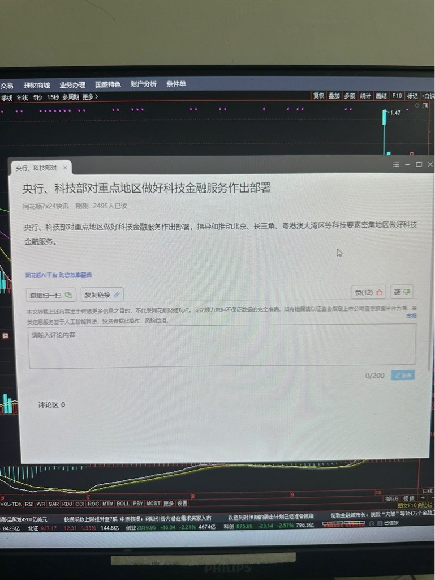Click the 科创 875.69 index in status bar
This screenshot has width=435, height=580.
coord(238,526)
